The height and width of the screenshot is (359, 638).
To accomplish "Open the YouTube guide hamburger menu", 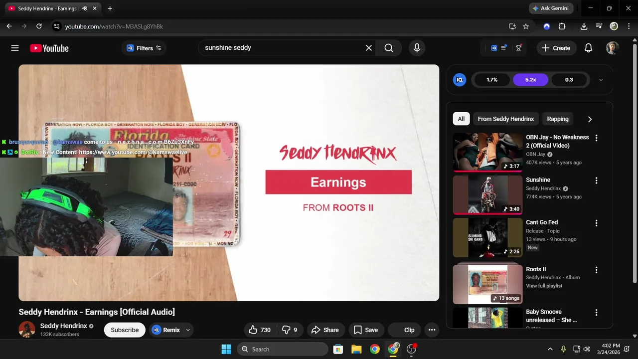I will point(15,48).
